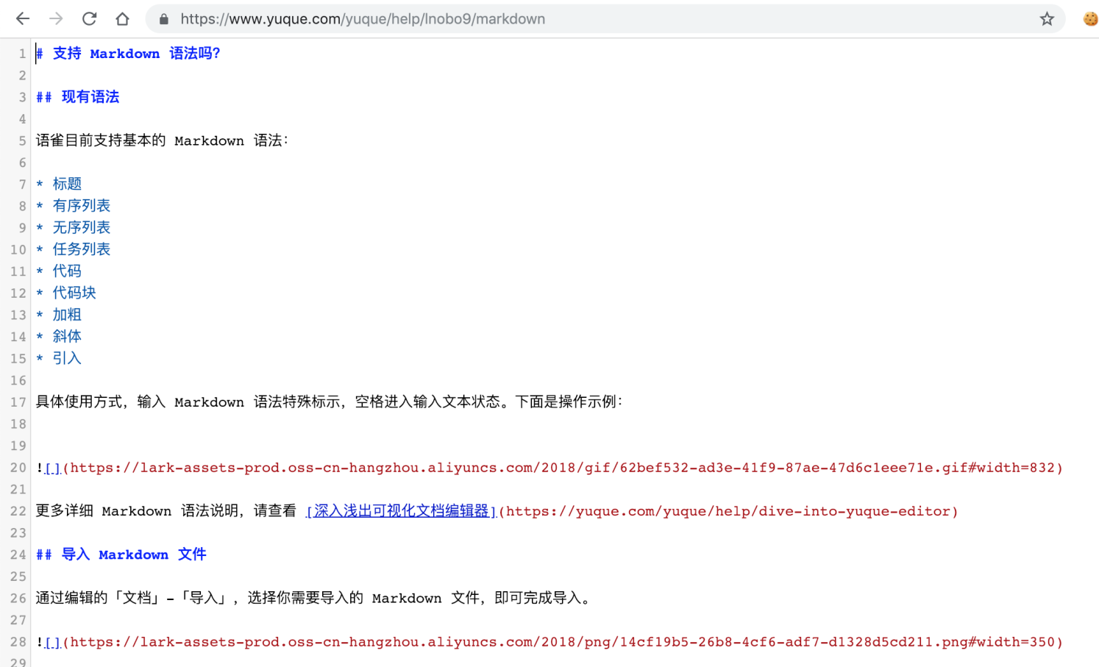Click the heading 支持 Markdown 语法吗?
Image resolution: width=1099 pixels, height=667 pixels.
(x=136, y=54)
